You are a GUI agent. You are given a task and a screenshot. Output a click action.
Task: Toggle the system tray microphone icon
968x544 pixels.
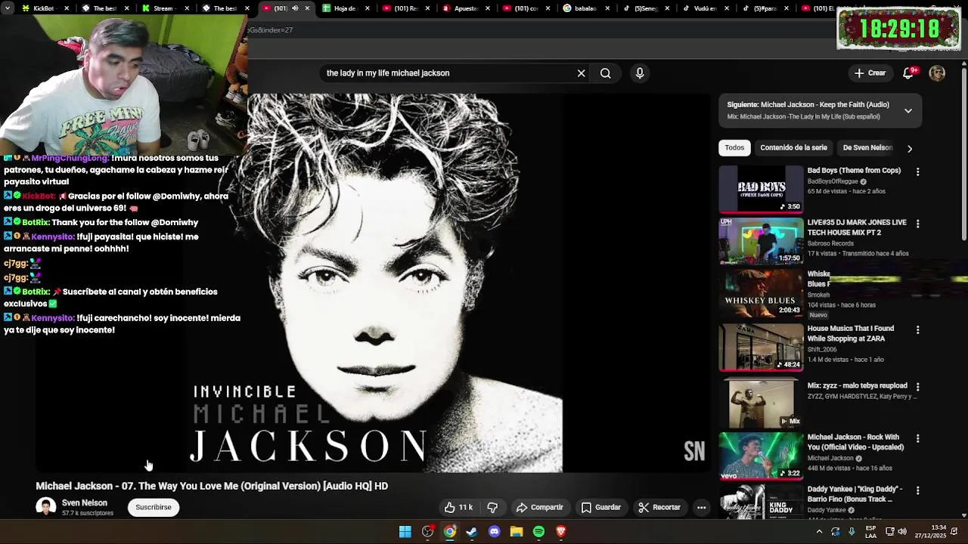852,532
